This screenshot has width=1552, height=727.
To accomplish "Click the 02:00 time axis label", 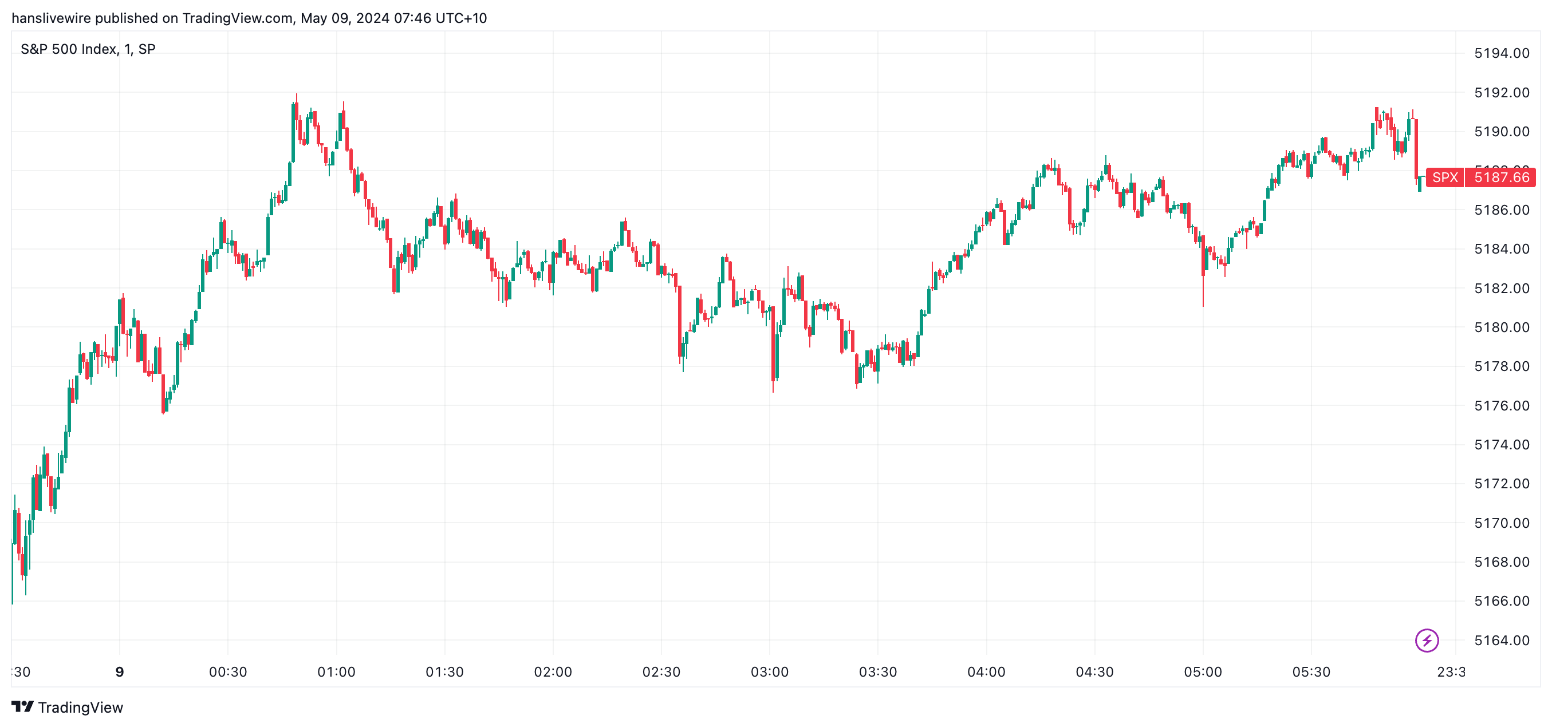I will [x=553, y=671].
